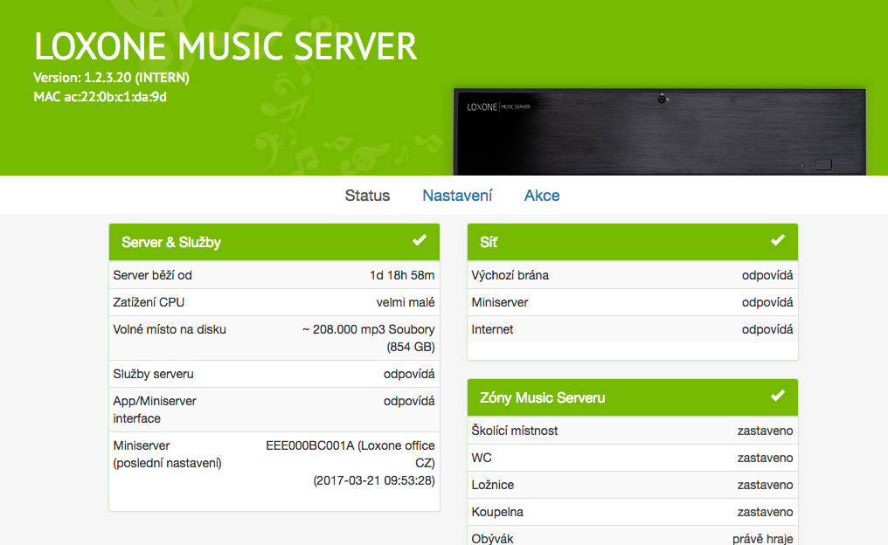This screenshot has width=888, height=545.
Task: Select the Zatížení CPU row
Action: click(274, 302)
